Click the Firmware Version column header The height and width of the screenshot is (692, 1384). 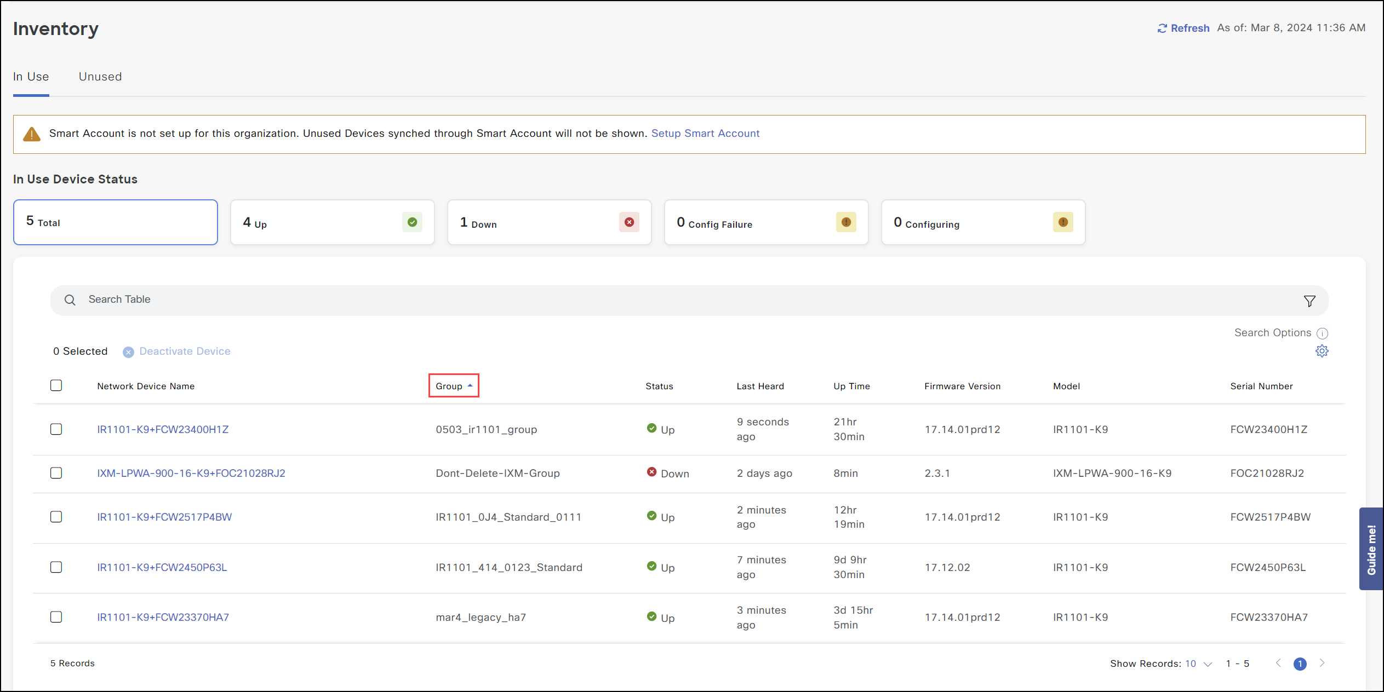click(962, 387)
